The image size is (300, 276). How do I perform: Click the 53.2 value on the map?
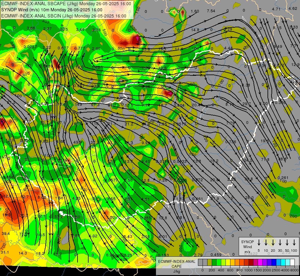tap(59, 217)
